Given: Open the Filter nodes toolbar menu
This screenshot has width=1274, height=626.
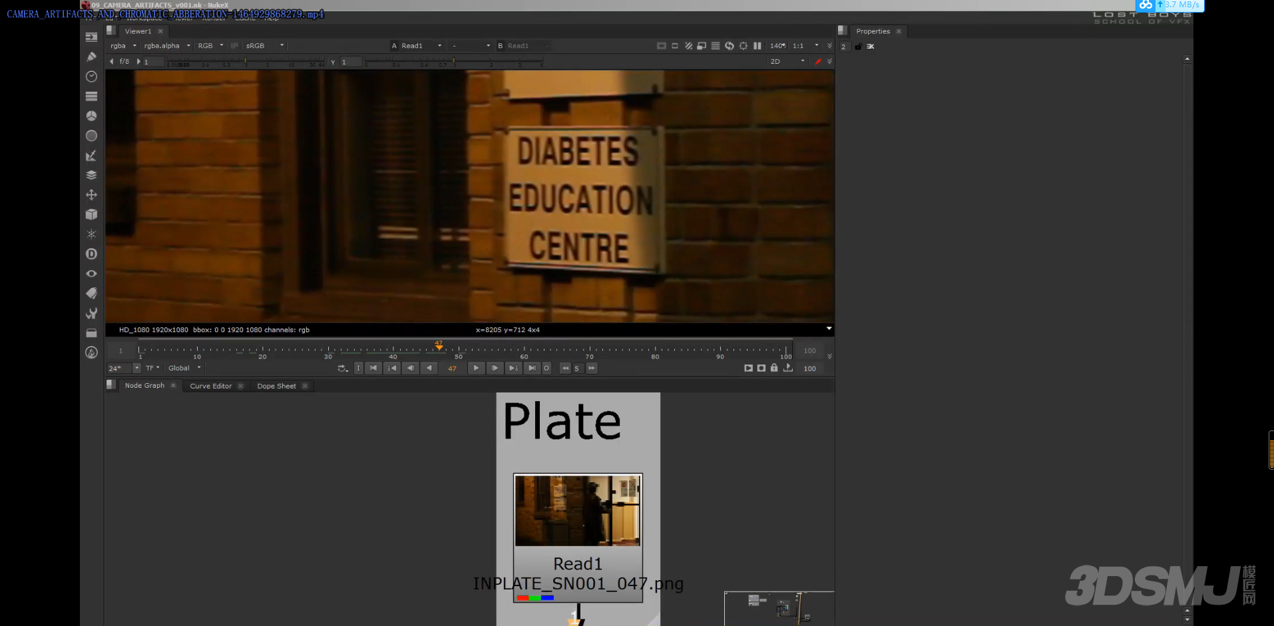Looking at the screenshot, I should (92, 136).
